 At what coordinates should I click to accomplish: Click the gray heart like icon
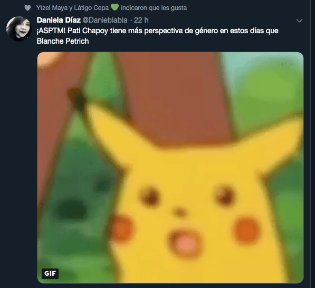point(27,8)
